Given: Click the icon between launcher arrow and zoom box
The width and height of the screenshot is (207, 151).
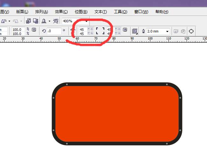Looking at the screenshot, I should point(56,21).
